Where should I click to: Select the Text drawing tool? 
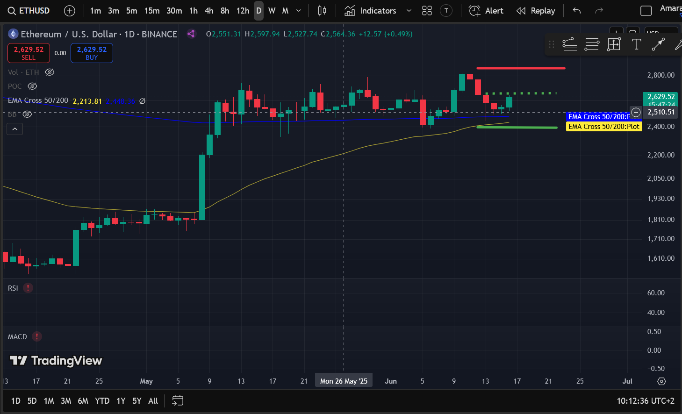[636, 44]
